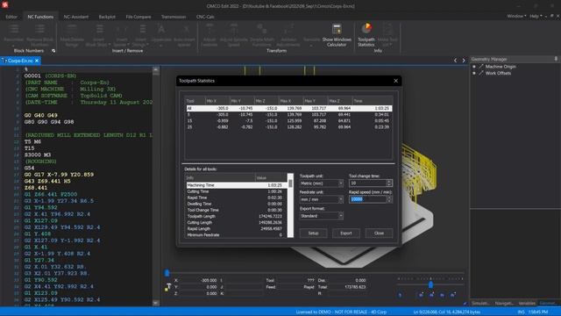Adjust the backplot speed slider handle
This screenshot has width=561, height=316.
click(x=430, y=284)
